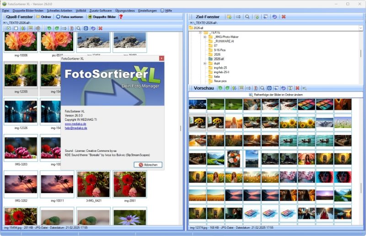366x236 pixels.
Task: Click select-all checkmark icon in Quell-Fenster toolbar
Action: pyautogui.click(x=9, y=28)
